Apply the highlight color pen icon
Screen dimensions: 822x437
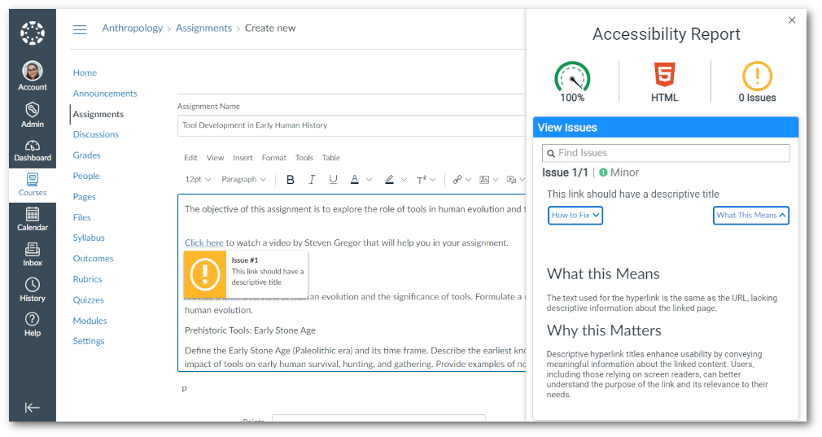tap(389, 180)
